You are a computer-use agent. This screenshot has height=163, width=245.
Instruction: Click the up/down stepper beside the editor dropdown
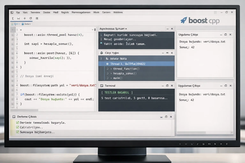pyautogui.click(x=95, y=30)
